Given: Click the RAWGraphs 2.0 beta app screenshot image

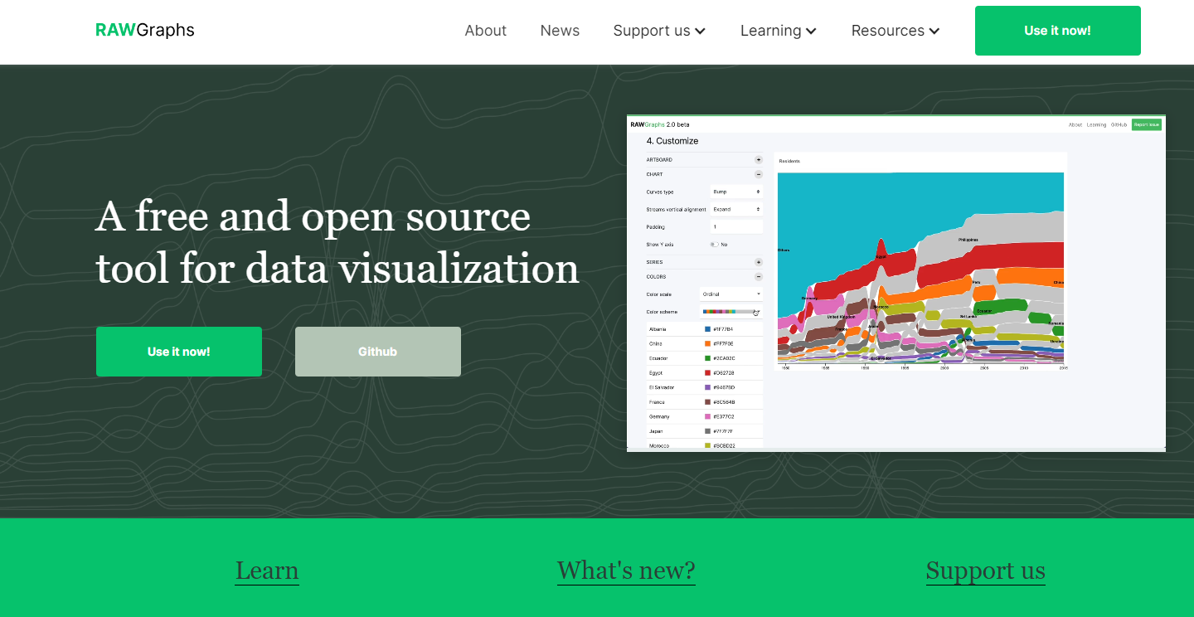Looking at the screenshot, I should tap(896, 284).
